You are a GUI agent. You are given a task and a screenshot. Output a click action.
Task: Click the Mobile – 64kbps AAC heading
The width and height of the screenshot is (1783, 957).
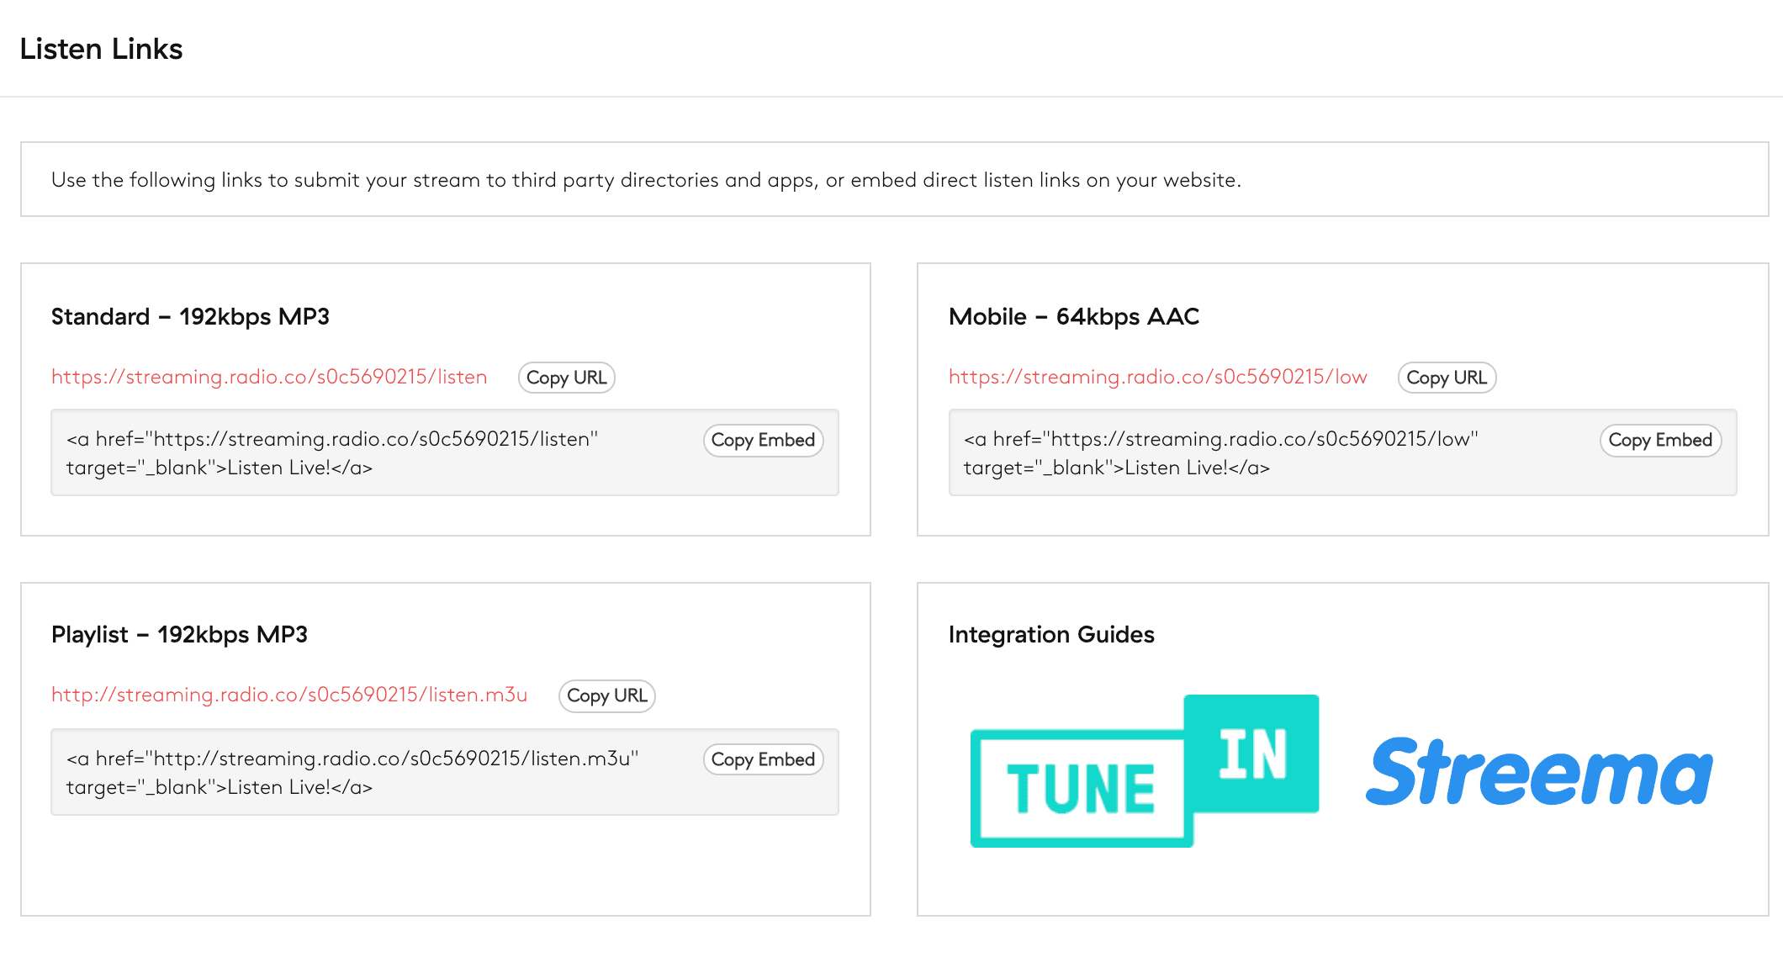[1073, 317]
